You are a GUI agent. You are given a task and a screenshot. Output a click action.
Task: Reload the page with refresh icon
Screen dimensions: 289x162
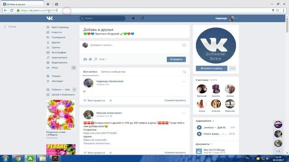click(12, 10)
